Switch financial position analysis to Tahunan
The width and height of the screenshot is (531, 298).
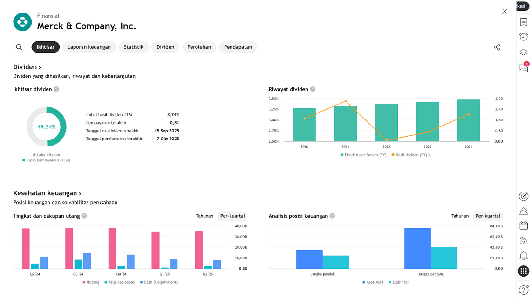coord(460,216)
